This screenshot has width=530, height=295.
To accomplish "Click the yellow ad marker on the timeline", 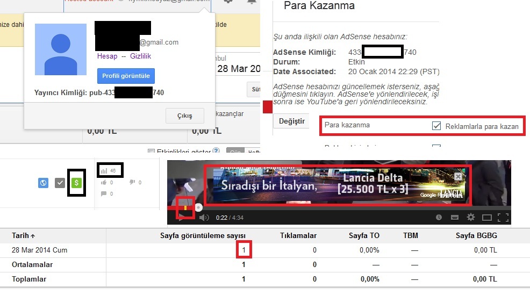I will pyautogui.click(x=185, y=207).
